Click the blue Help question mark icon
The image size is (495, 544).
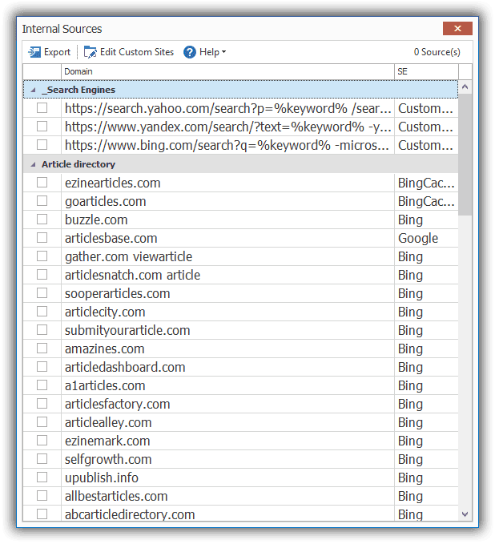click(x=189, y=52)
